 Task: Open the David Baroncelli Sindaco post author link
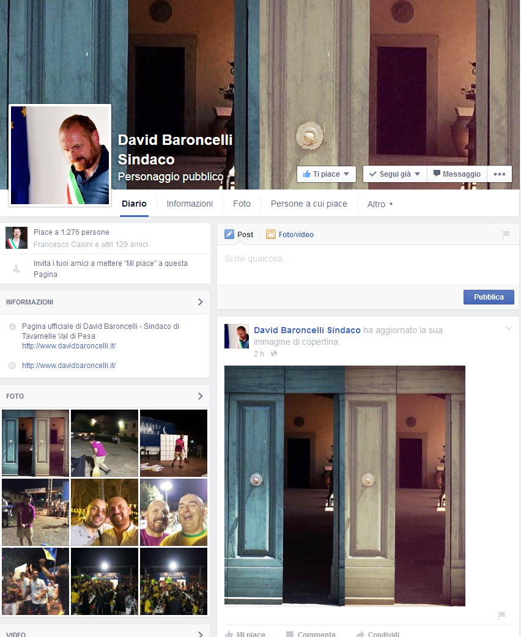point(307,330)
